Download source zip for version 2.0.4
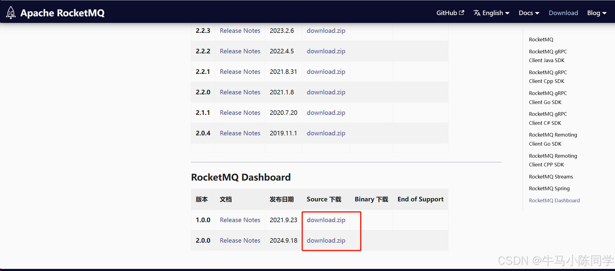 click(x=326, y=133)
